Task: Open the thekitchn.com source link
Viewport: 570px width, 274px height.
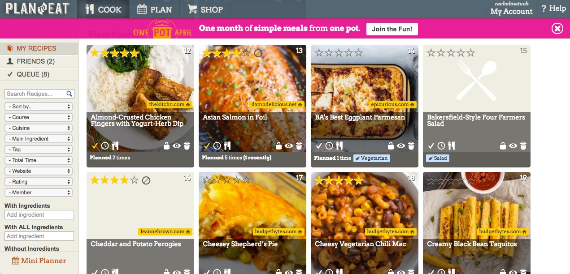Action: [170, 104]
